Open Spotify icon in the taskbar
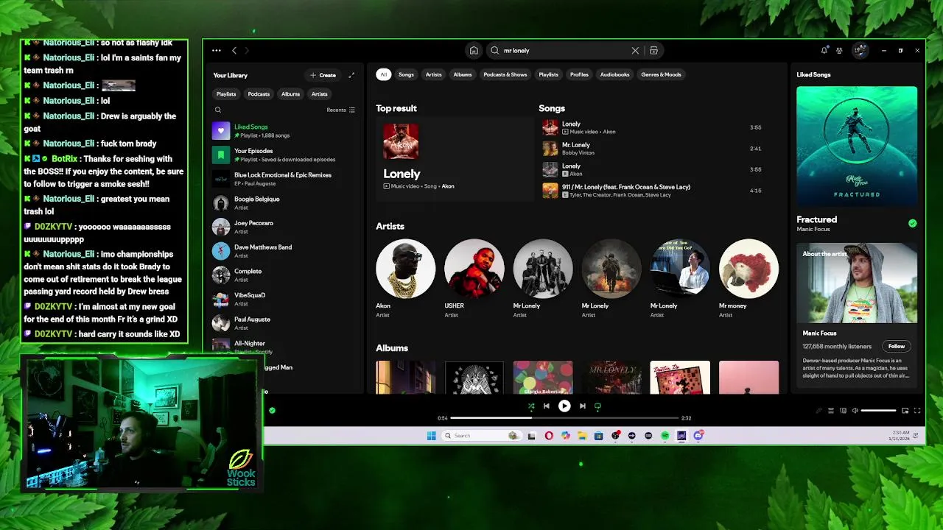Viewport: 943px width, 530px height. pyautogui.click(x=665, y=436)
